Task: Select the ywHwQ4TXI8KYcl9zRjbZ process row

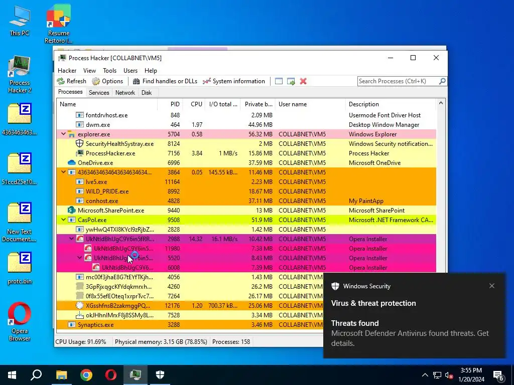Action: (x=246, y=230)
